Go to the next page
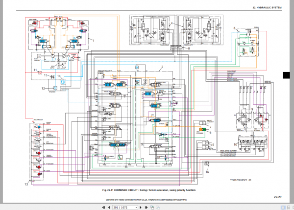The height and width of the screenshot is (210, 294). pyautogui.click(x=141, y=208)
